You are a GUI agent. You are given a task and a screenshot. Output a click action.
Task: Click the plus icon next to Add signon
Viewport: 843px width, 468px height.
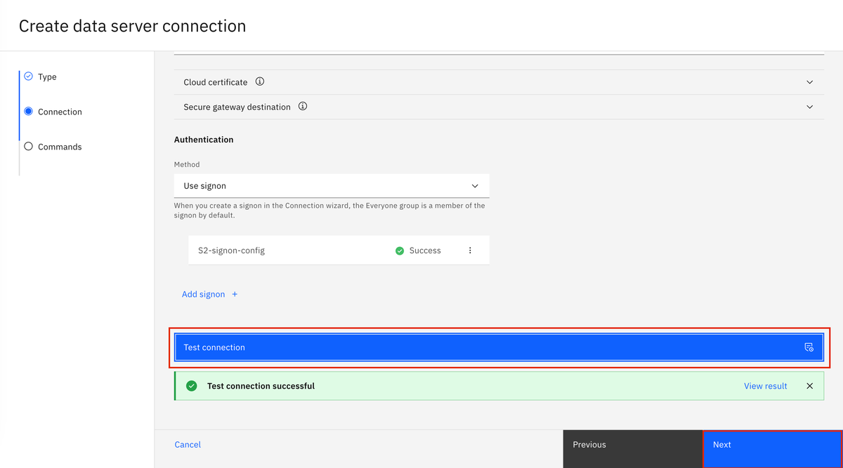click(234, 293)
